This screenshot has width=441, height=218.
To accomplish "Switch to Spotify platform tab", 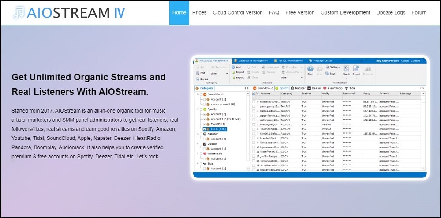I will click(282, 88).
